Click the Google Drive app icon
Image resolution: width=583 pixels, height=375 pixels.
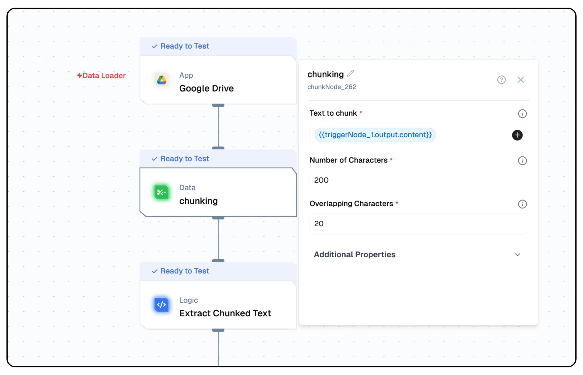coord(161,80)
